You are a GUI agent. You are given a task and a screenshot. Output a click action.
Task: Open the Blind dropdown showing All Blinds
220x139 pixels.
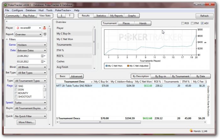pyautogui.click(x=32, y=67)
